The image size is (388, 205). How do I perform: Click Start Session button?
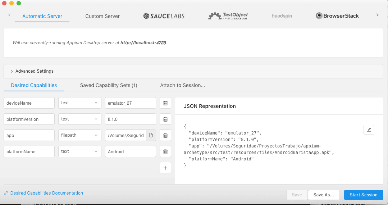click(364, 195)
